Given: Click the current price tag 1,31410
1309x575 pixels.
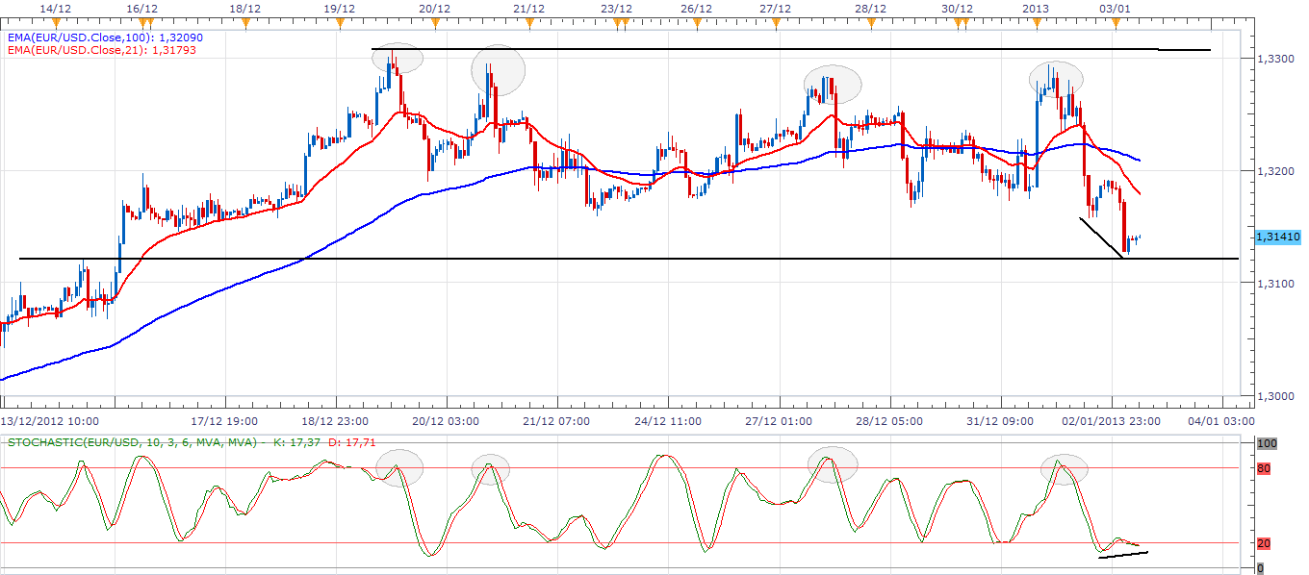Looking at the screenshot, I should coord(1277,236).
